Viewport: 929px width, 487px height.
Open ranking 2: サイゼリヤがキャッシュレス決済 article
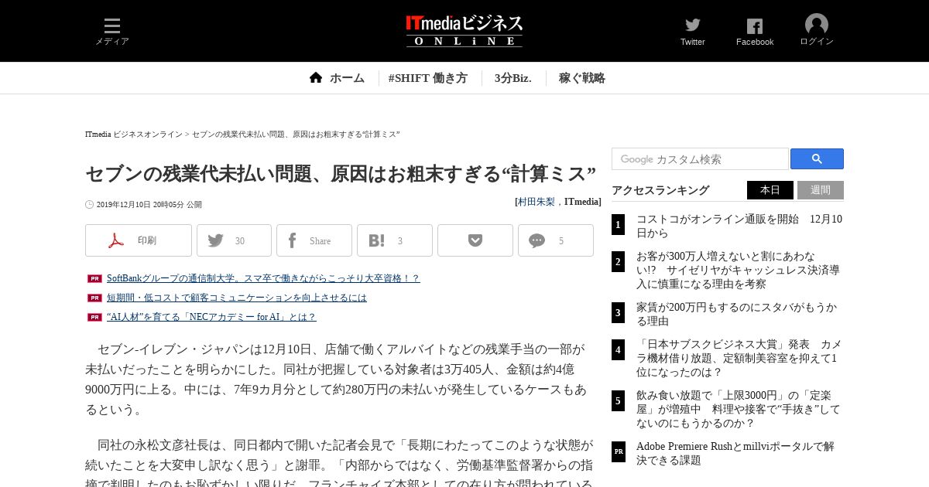pos(738,270)
